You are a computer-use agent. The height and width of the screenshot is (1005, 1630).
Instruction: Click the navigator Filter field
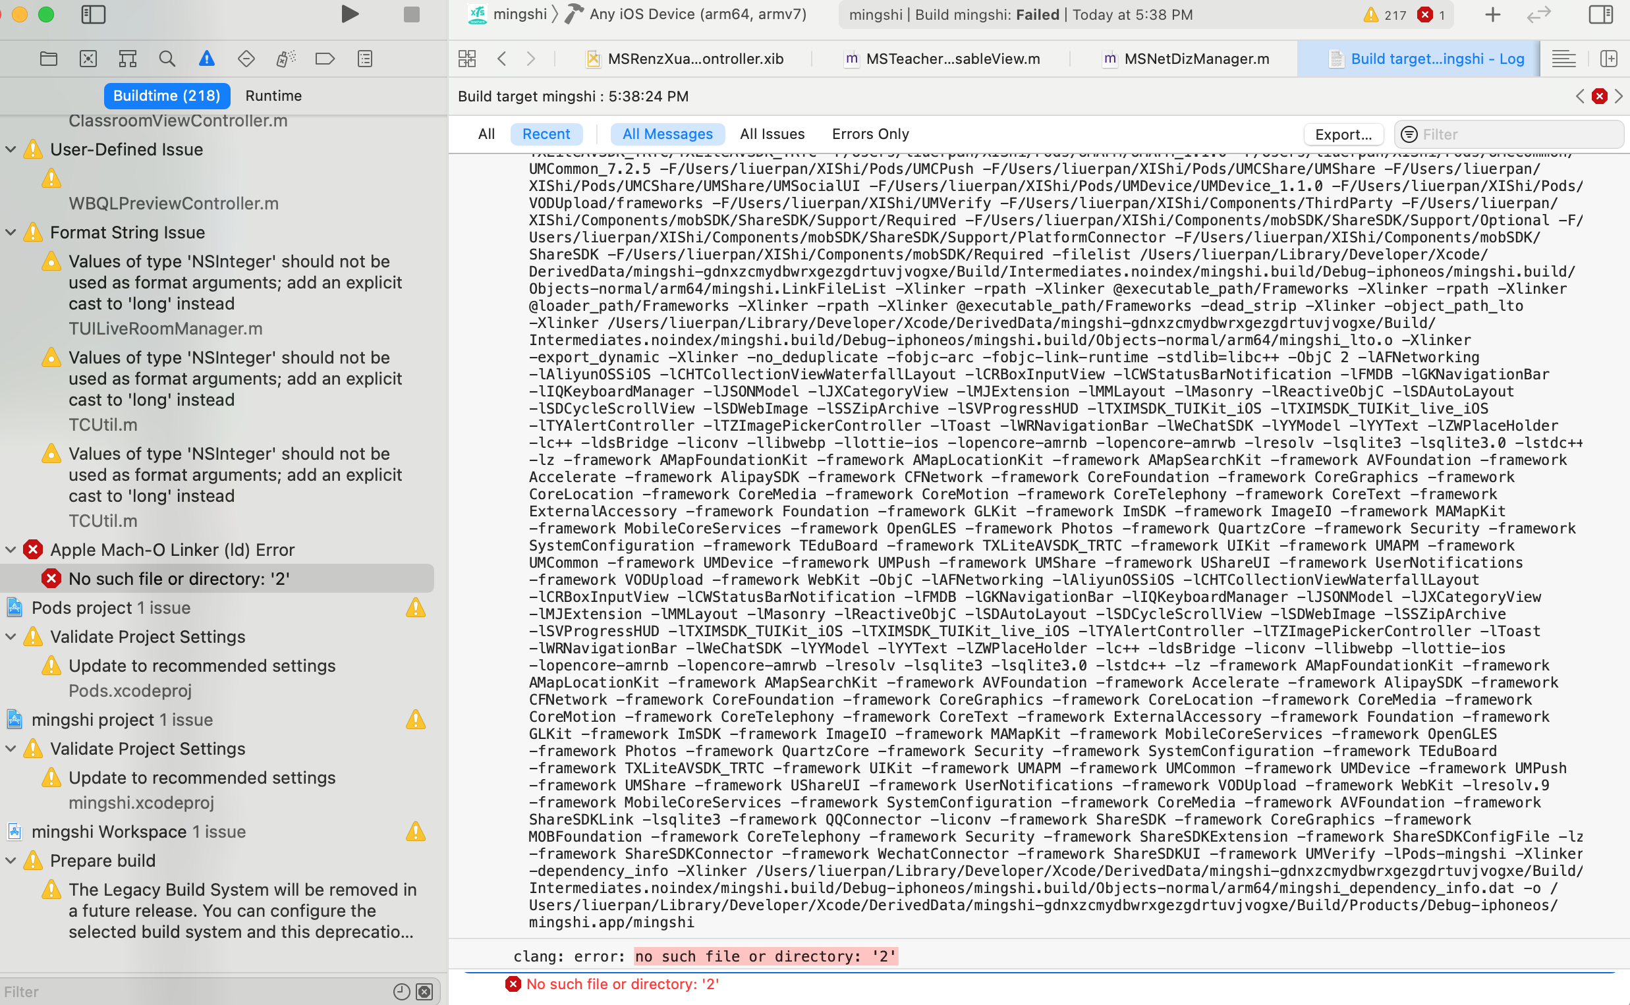(x=193, y=992)
